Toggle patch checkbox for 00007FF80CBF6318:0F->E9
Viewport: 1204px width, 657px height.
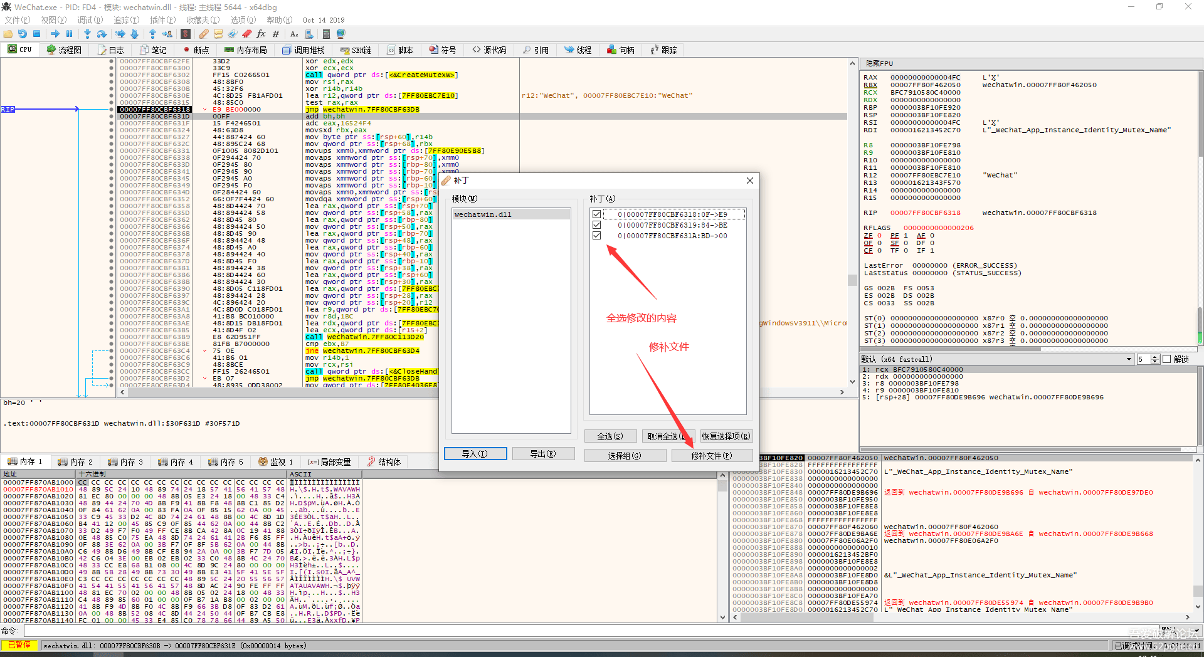[596, 214]
